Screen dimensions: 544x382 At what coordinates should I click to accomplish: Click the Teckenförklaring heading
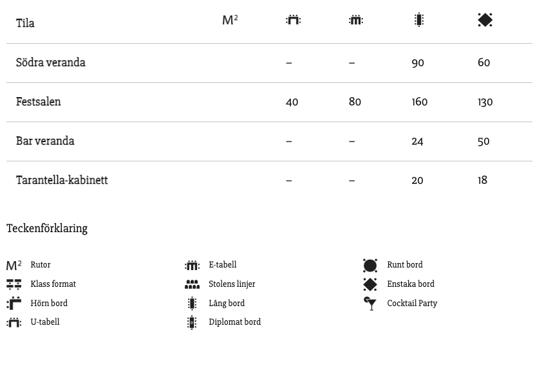[47, 228]
